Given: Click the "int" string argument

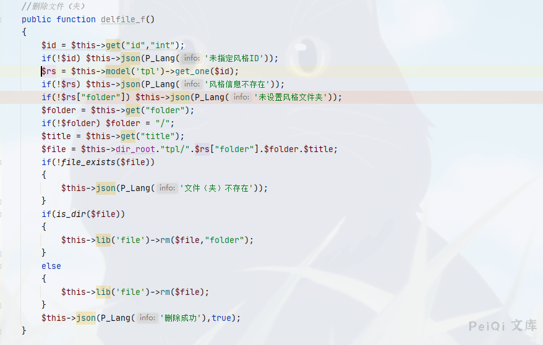Looking at the screenshot, I should (x=163, y=45).
